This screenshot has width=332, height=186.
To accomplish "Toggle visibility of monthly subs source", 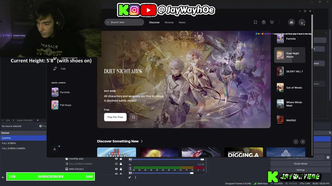I will pos(116,159).
